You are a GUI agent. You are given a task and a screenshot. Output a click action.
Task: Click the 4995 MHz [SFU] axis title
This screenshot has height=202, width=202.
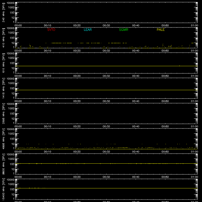click(3, 139)
